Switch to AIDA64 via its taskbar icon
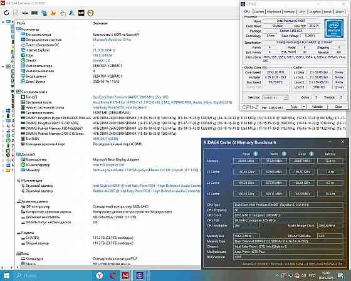Screen dimensions: 351x281 pyautogui.click(x=125, y=275)
